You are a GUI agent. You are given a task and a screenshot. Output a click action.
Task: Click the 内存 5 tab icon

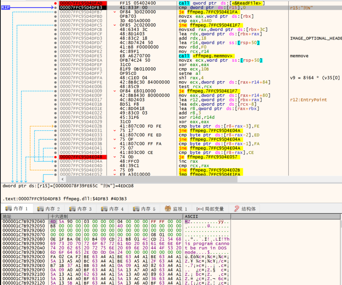pyautogui.click(x=137, y=209)
